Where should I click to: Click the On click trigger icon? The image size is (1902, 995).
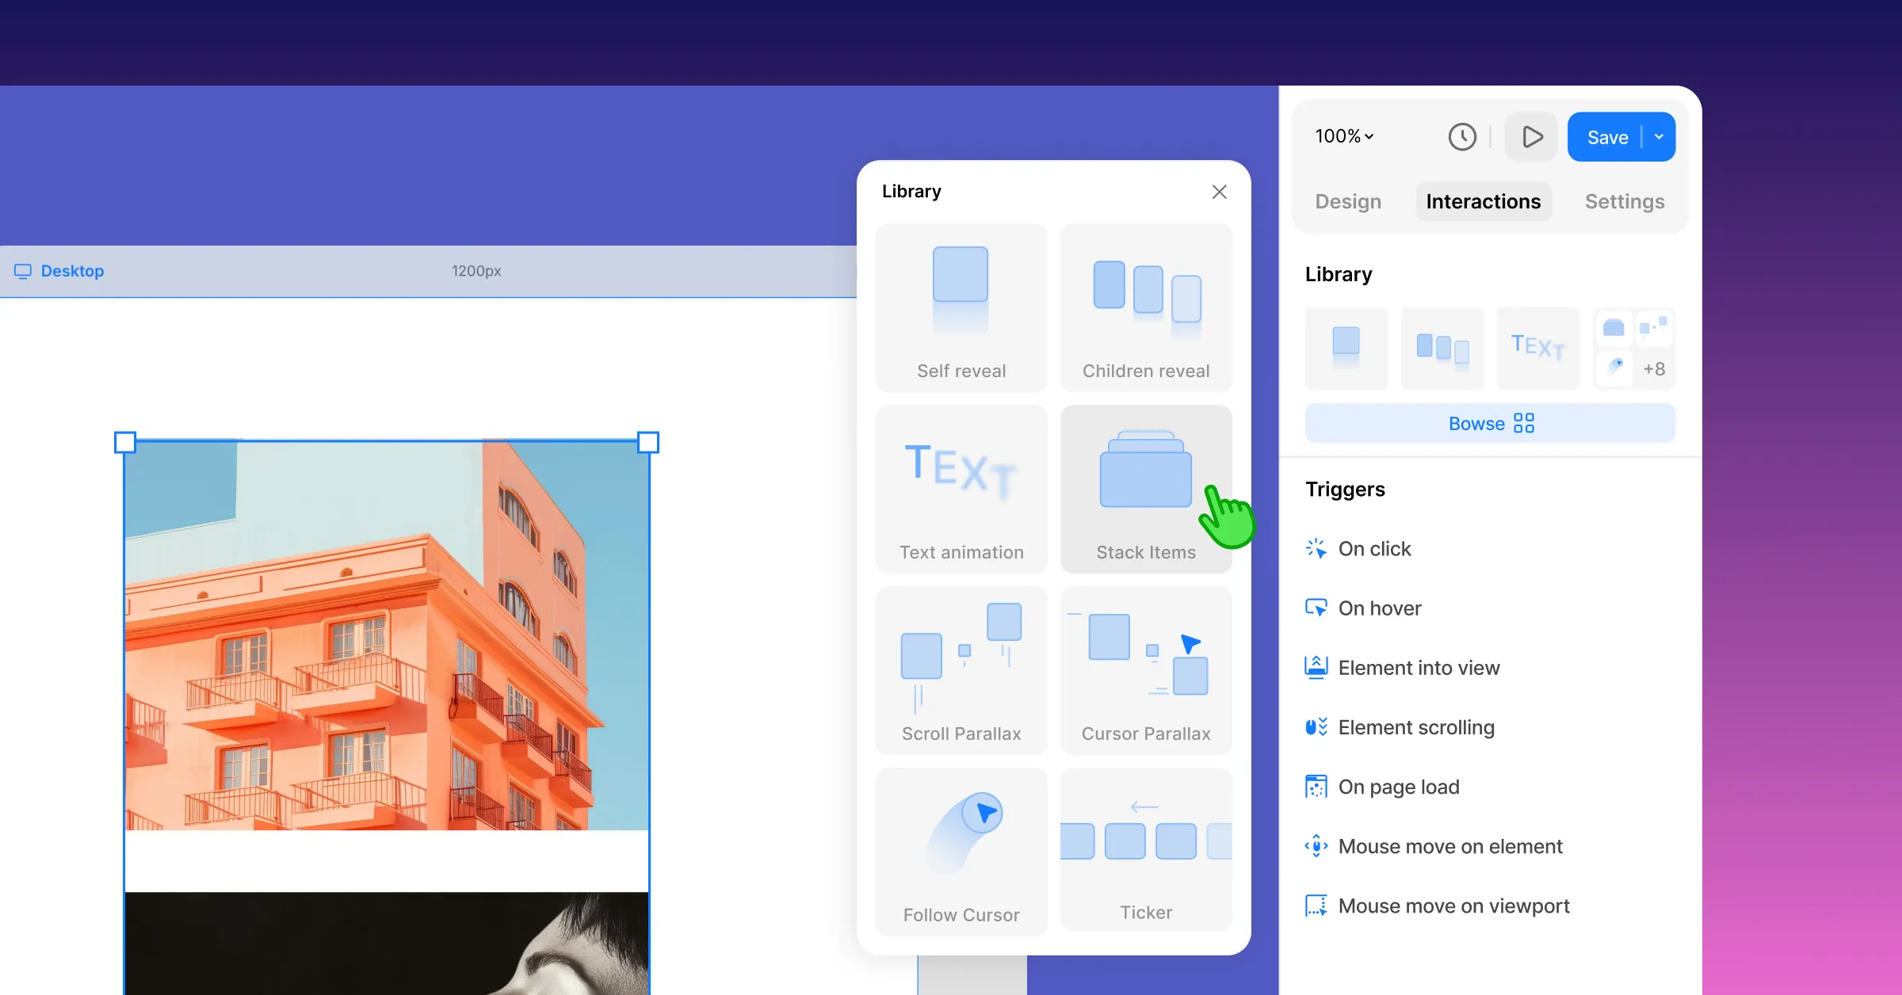(1316, 549)
